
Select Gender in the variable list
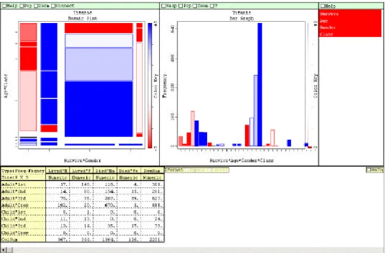tap(350, 27)
